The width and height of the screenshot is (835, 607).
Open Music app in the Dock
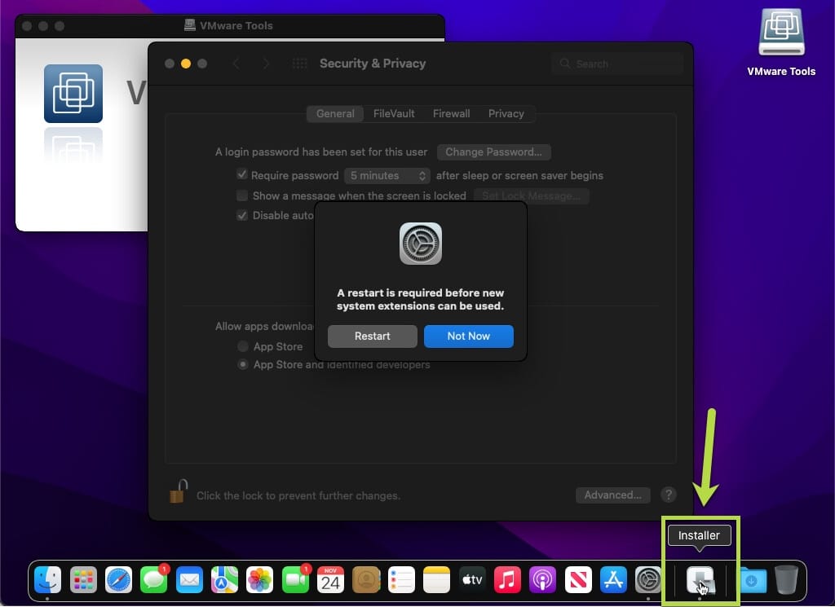(507, 579)
